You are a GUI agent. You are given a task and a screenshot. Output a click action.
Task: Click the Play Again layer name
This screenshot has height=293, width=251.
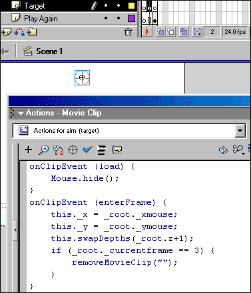click(x=41, y=19)
